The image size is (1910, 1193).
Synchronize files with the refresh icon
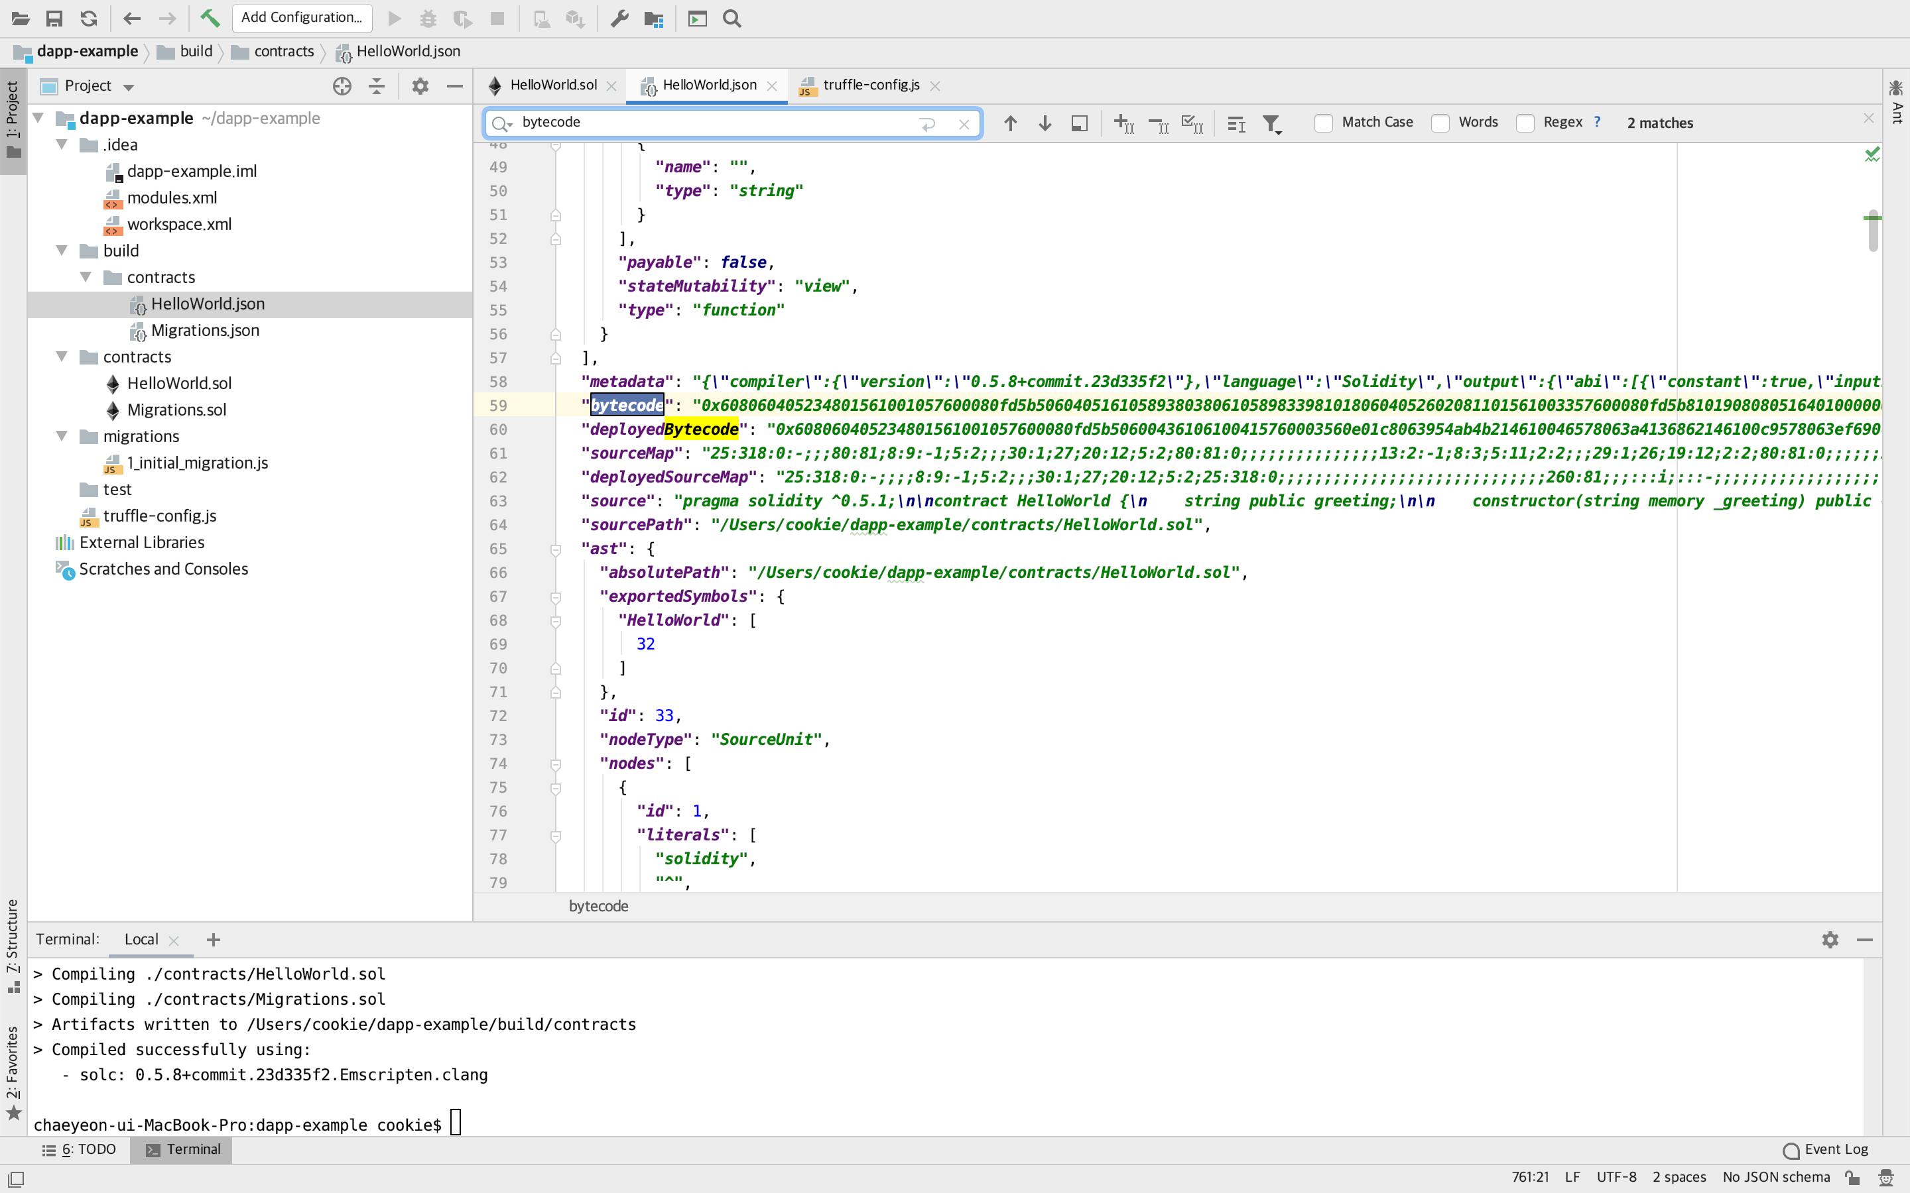point(89,18)
